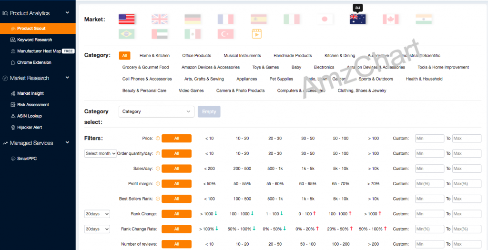Click the Profit margin info icon

[x=157, y=184]
